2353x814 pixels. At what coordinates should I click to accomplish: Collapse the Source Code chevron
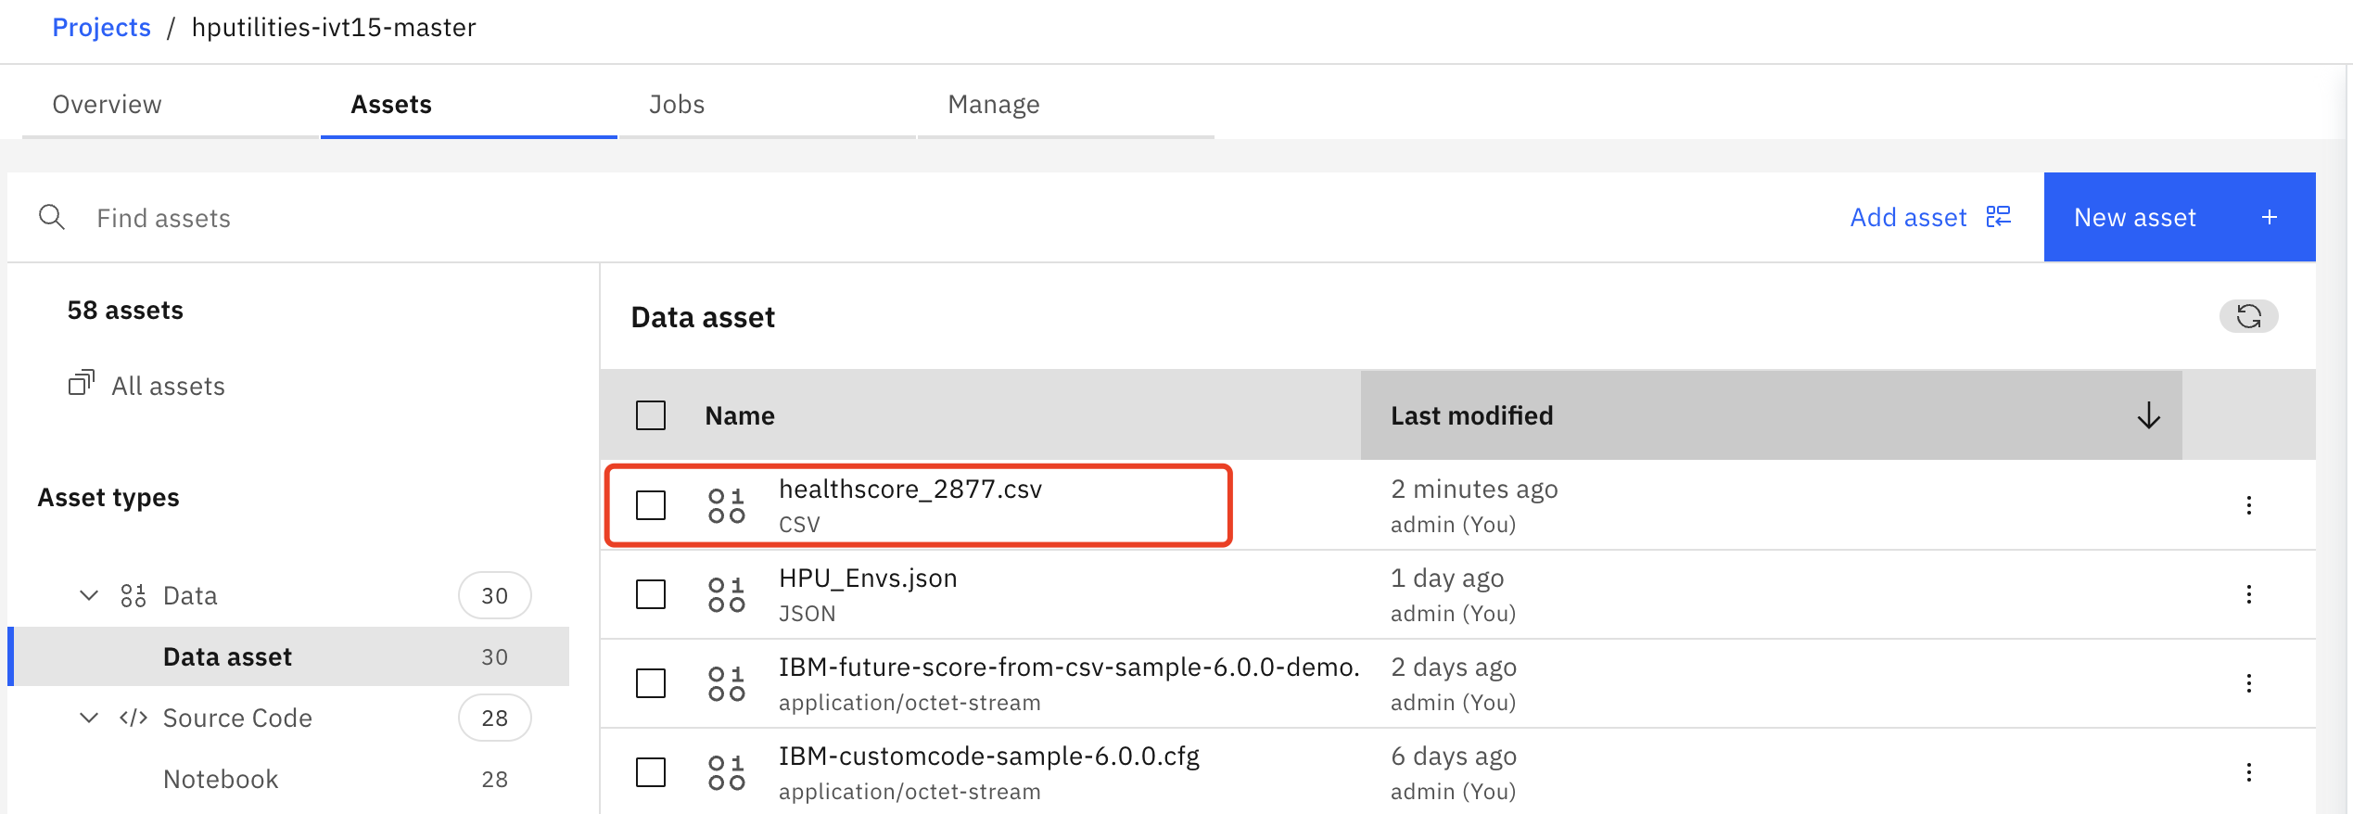pos(89,718)
